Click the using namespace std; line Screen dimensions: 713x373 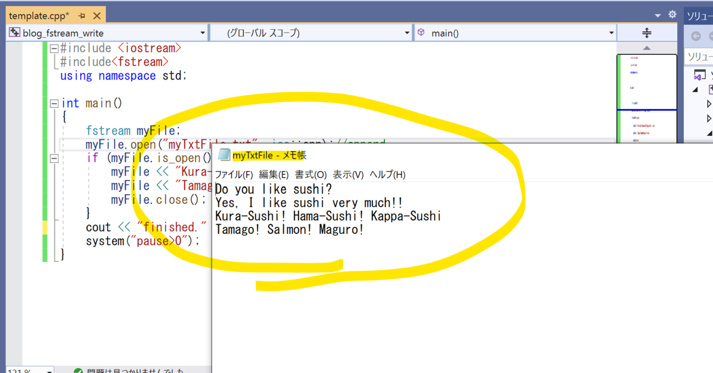coord(123,75)
